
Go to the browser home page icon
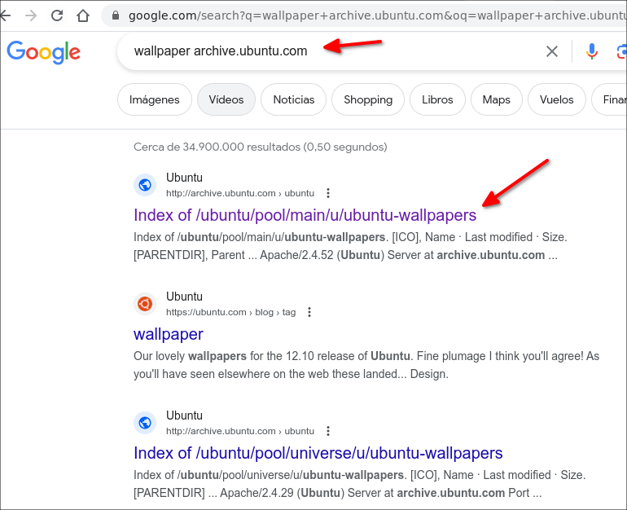click(83, 15)
